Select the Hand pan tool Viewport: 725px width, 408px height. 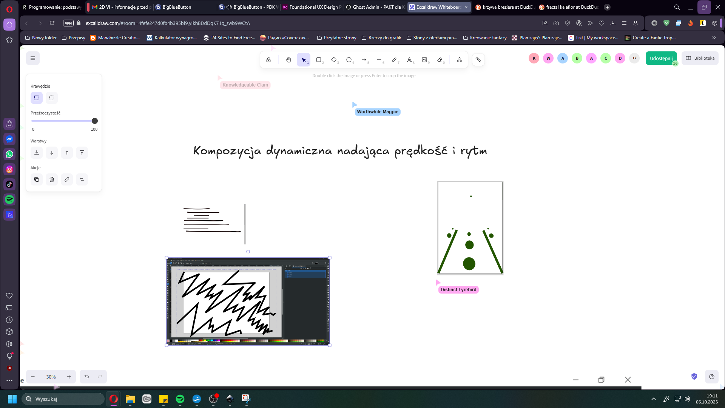(x=288, y=60)
